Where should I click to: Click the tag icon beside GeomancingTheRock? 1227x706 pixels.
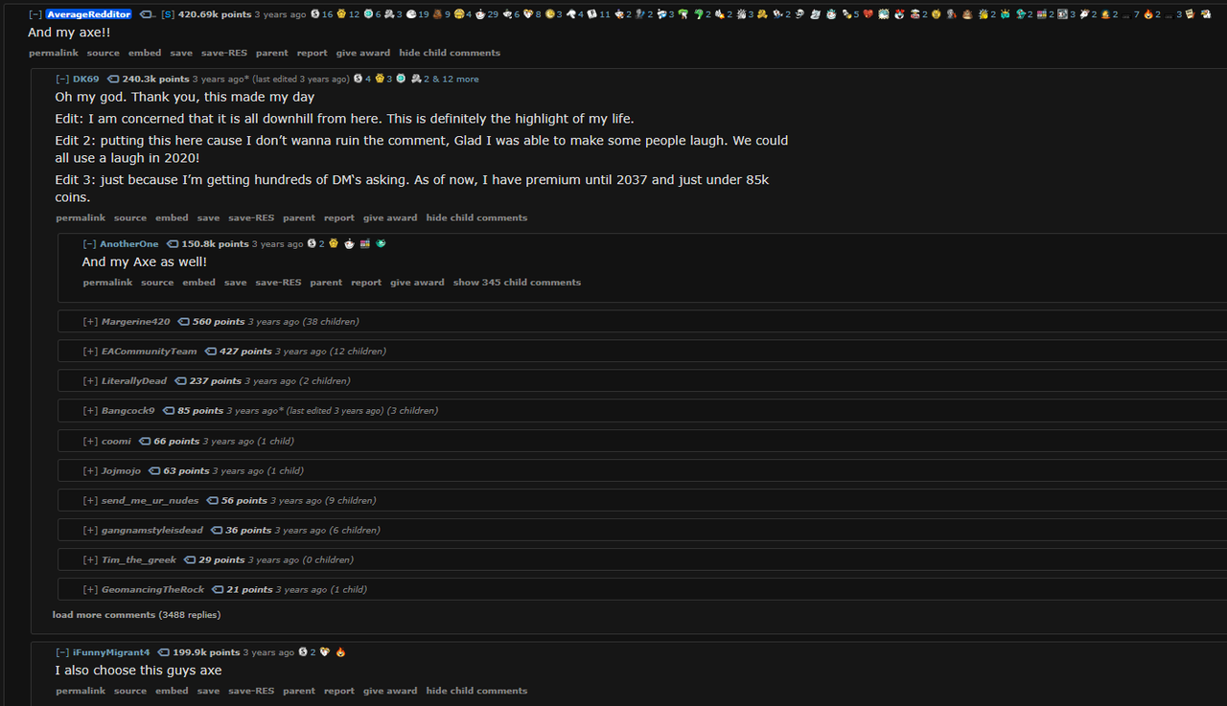click(219, 590)
